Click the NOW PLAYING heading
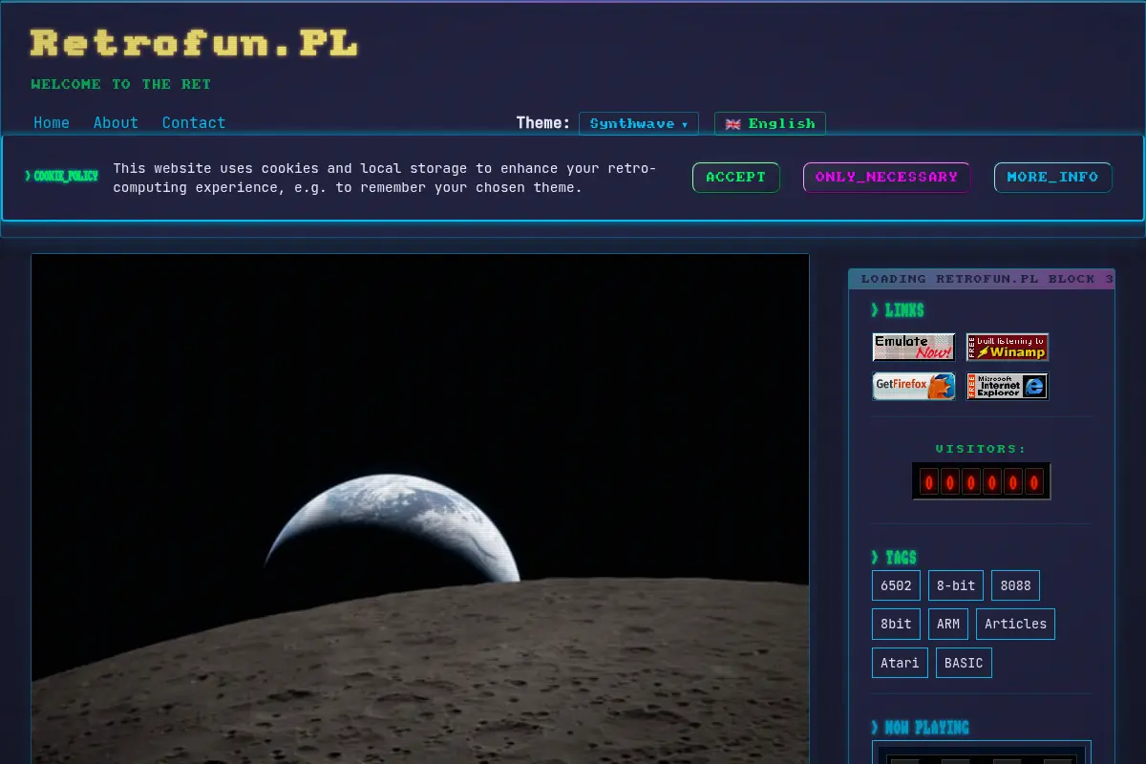Viewport: 1146px width, 764px height. point(920,728)
